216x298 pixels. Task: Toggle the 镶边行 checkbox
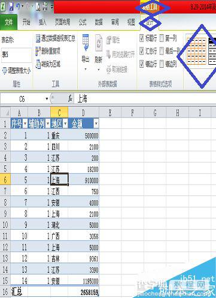pos(142,64)
